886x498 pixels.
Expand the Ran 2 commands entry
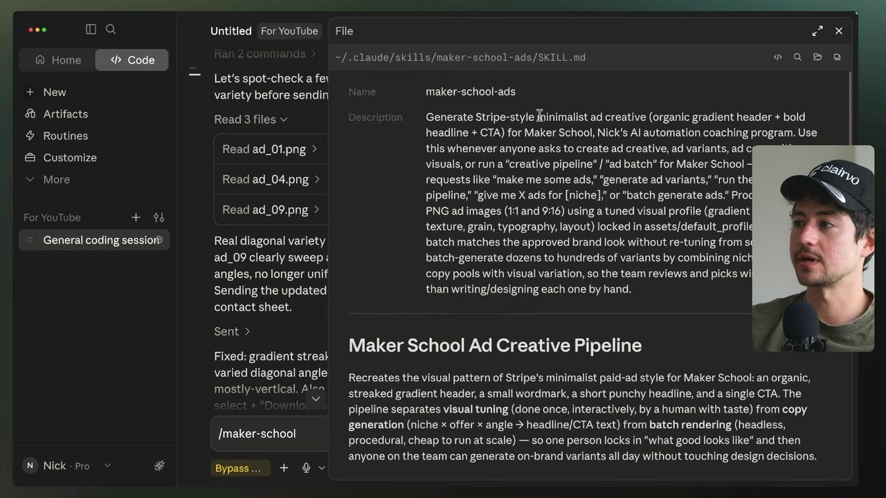point(265,54)
